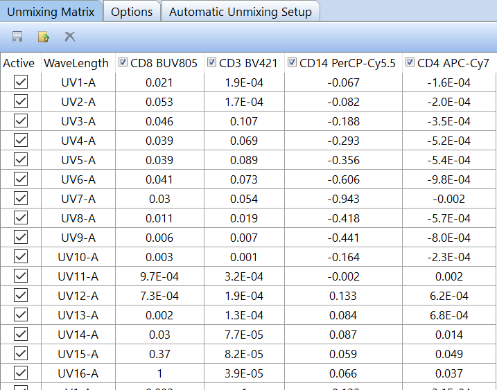Select CD8 BUV805 value 1 in UV16-A row
Image resolution: width=497 pixels, height=390 pixels.
159,373
